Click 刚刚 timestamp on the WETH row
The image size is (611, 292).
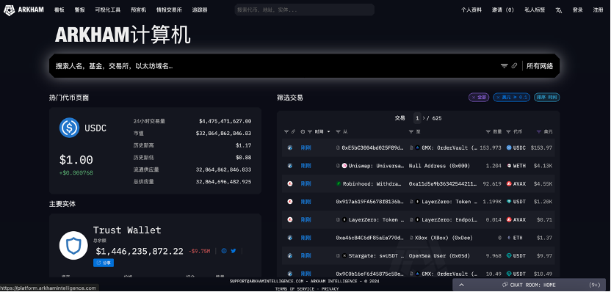[x=305, y=166]
